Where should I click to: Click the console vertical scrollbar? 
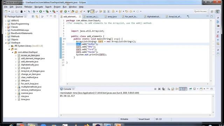(213, 104)
